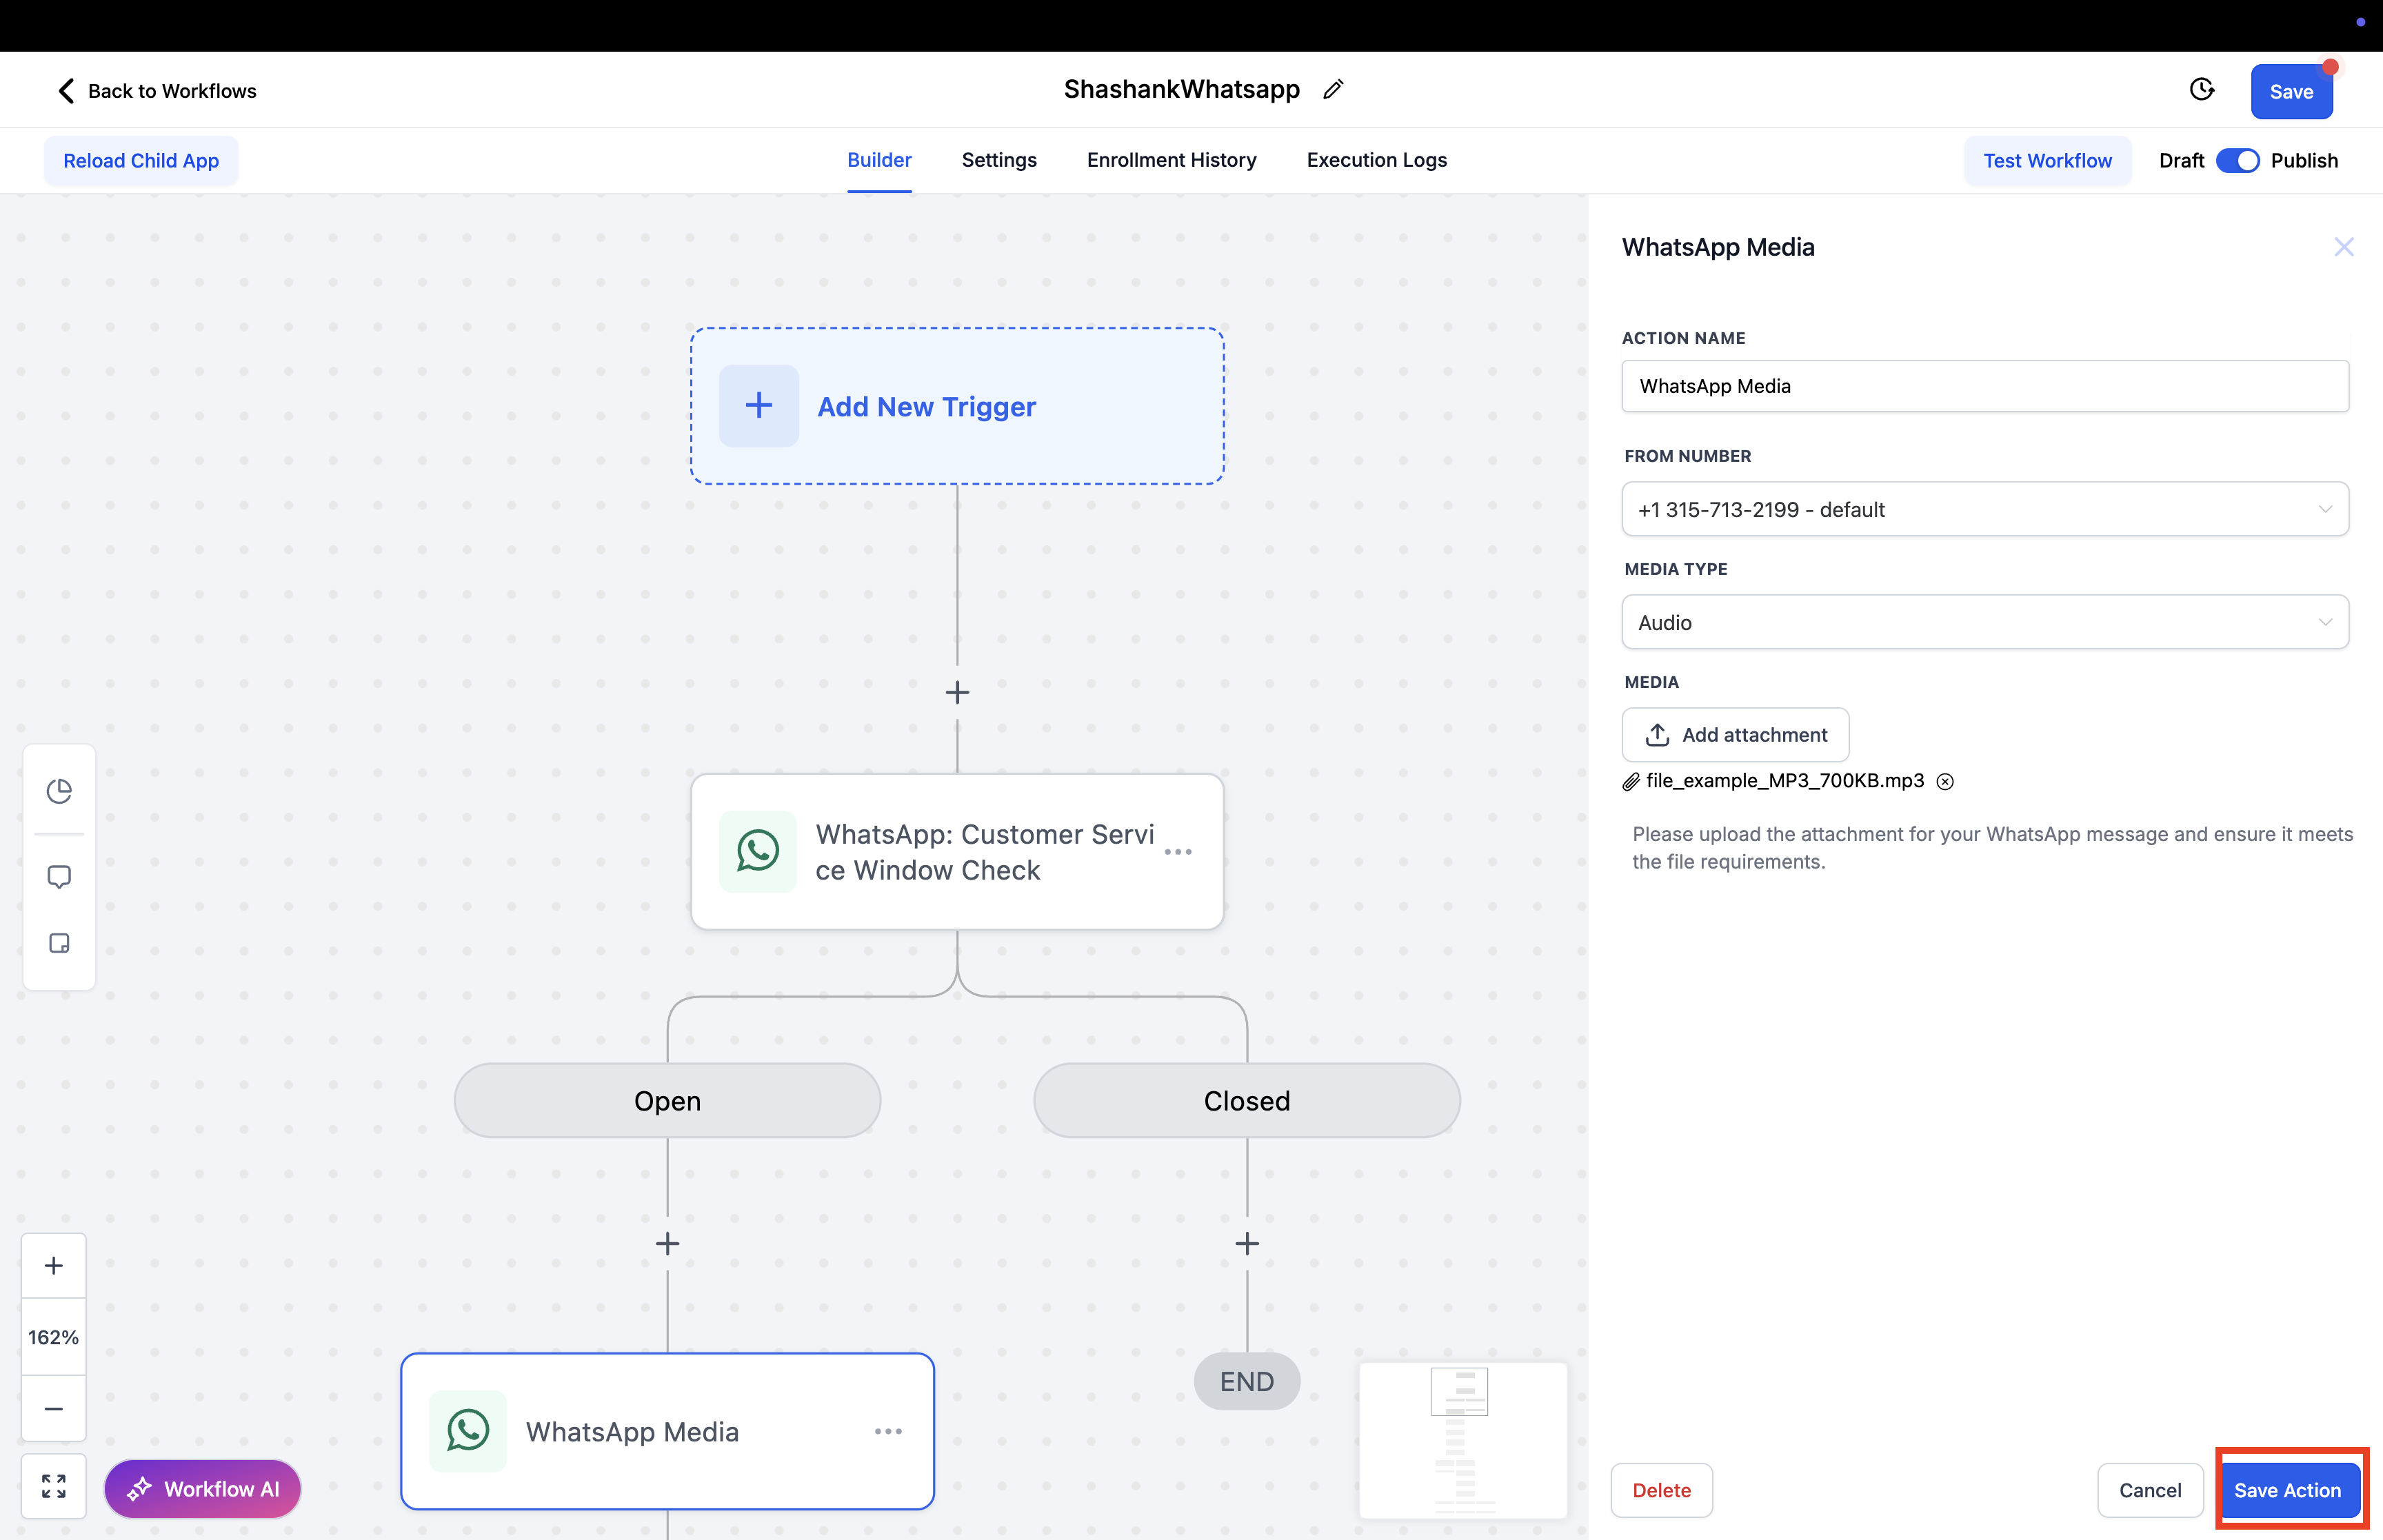Go back to Workflows with the chevron
2383x1540 pixels.
(66, 91)
